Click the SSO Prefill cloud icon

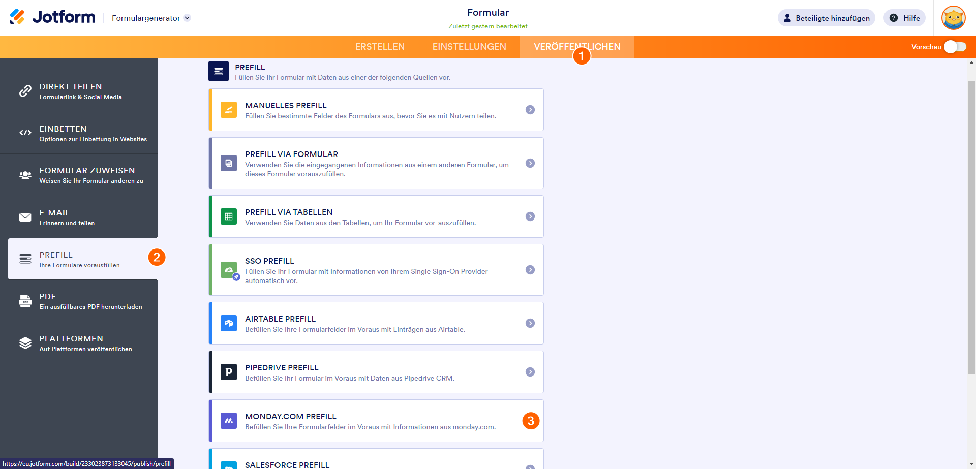229,270
